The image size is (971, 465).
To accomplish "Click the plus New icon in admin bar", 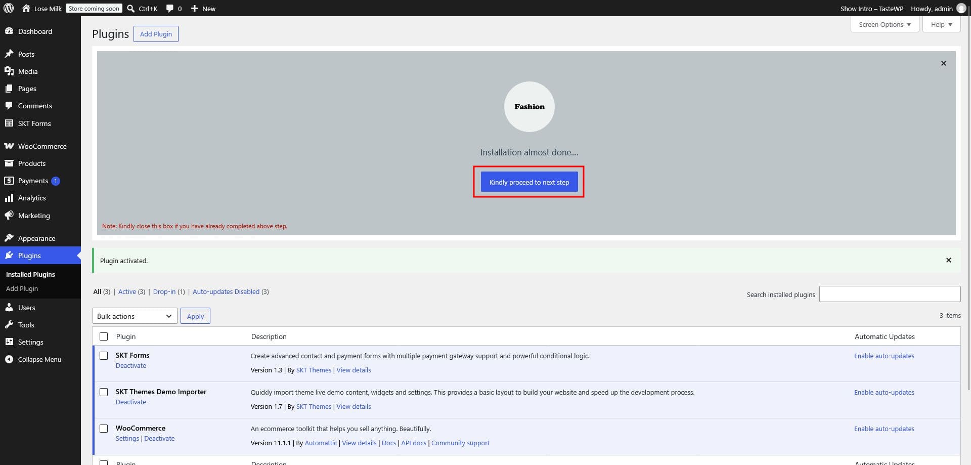I will tap(194, 8).
